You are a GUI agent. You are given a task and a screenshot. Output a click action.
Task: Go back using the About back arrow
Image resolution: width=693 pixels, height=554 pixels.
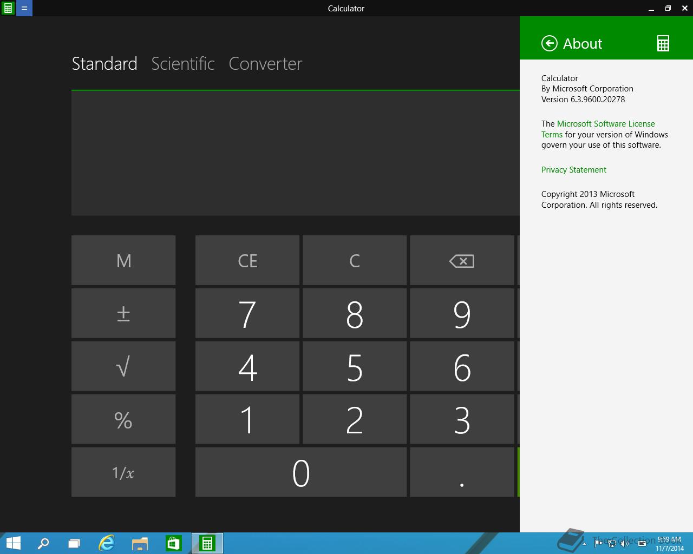[x=549, y=43]
